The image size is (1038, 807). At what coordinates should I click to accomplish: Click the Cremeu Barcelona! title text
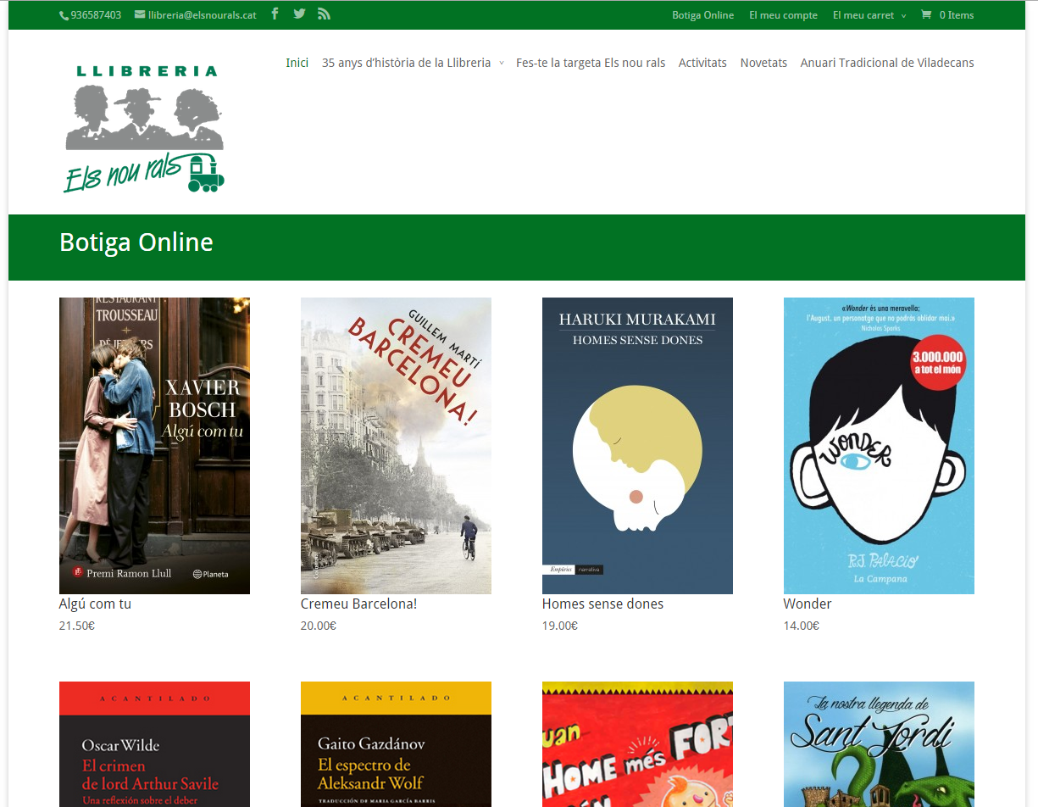tap(358, 604)
